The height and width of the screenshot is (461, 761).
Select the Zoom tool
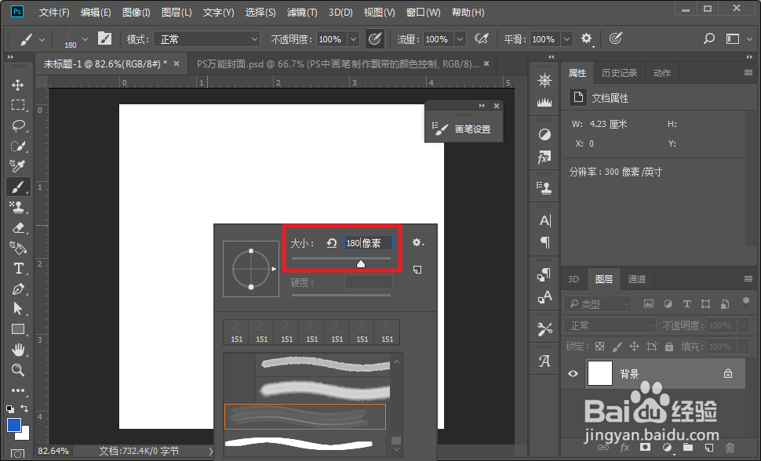18,370
